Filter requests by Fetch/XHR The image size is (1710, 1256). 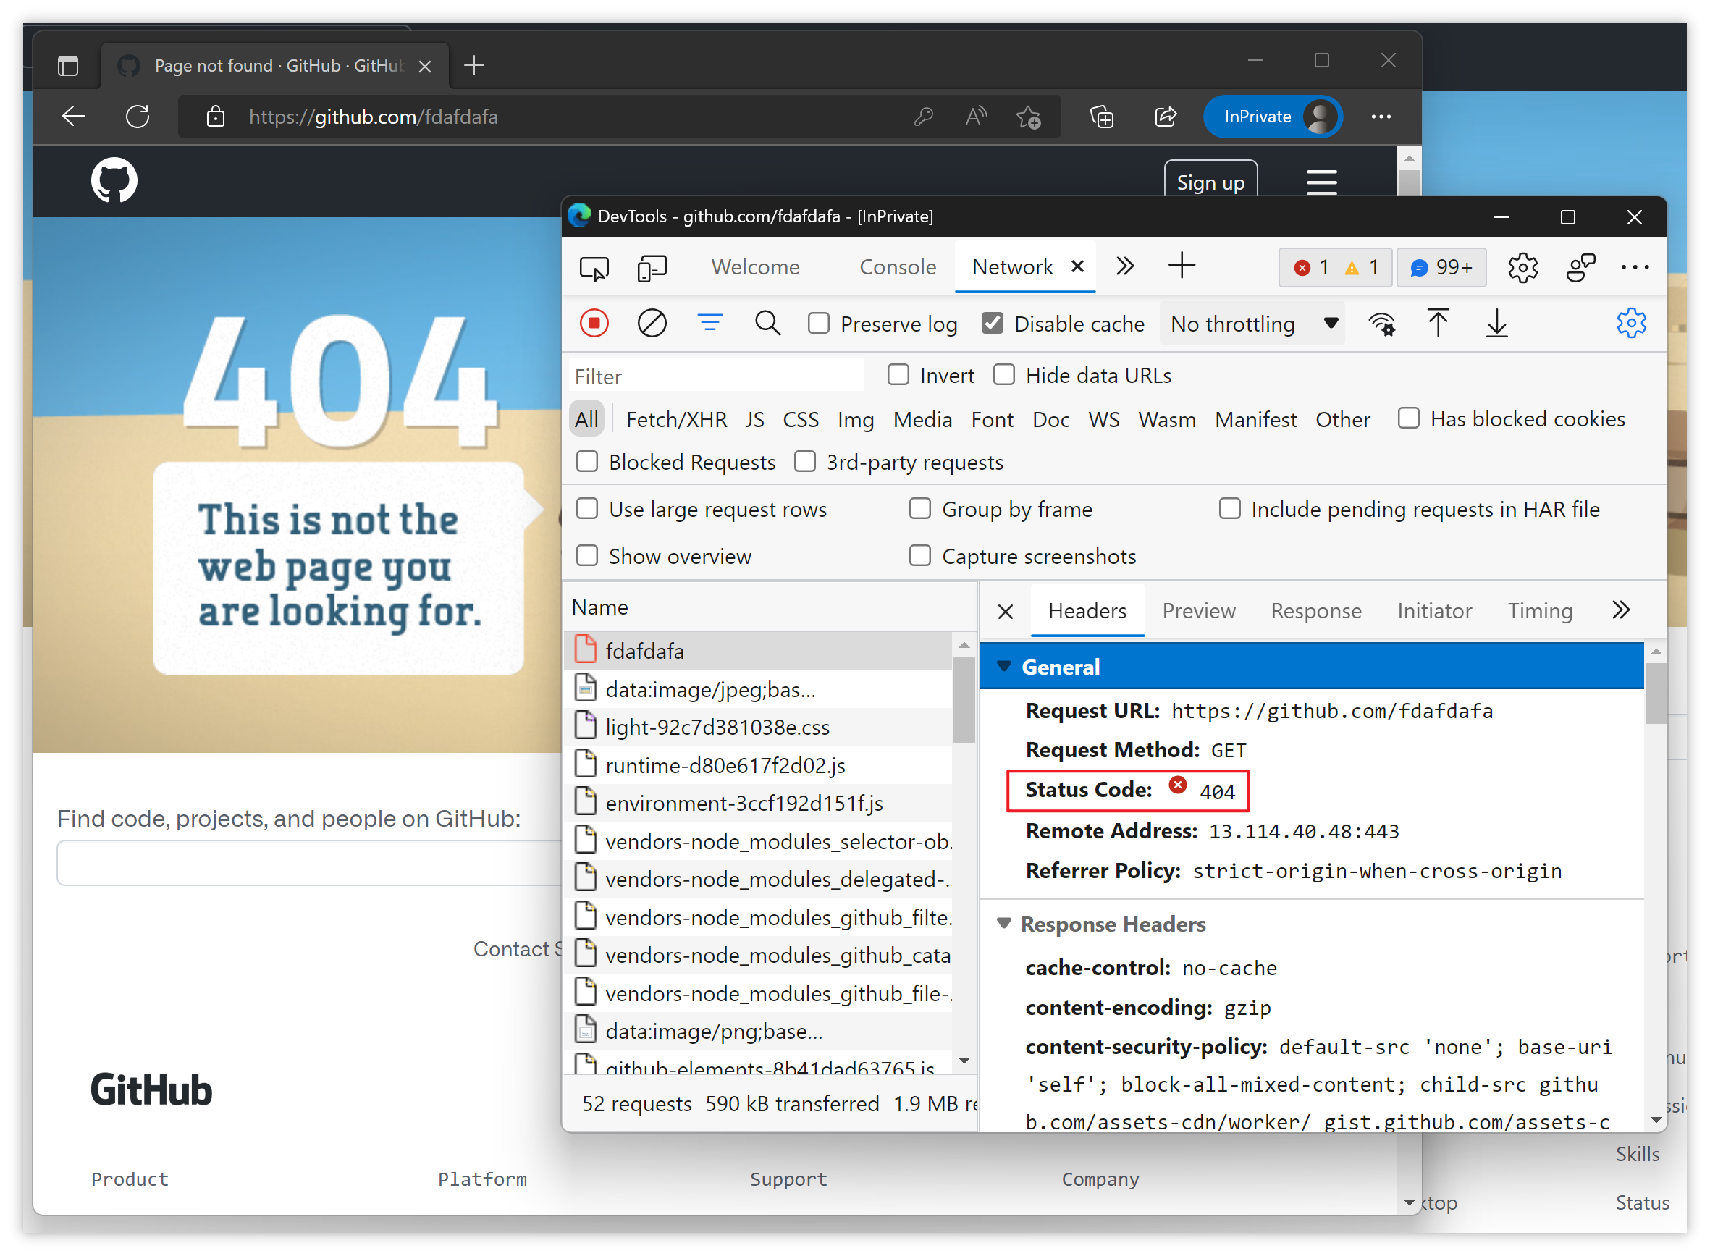pyautogui.click(x=676, y=420)
